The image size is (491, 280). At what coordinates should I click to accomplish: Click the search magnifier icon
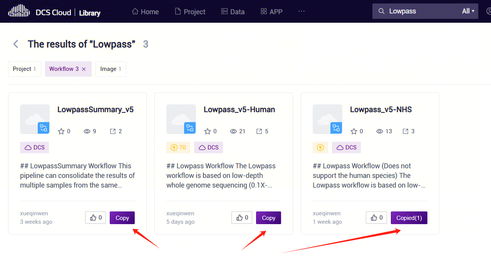[382, 11]
